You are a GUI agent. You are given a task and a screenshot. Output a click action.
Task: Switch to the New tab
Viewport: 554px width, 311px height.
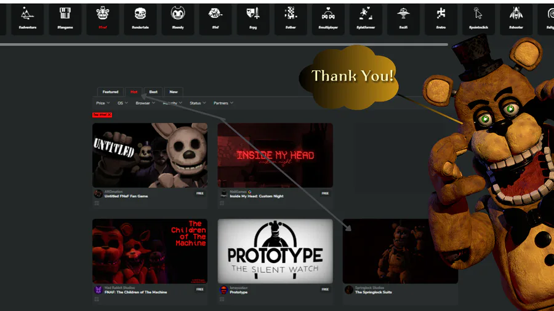(174, 92)
